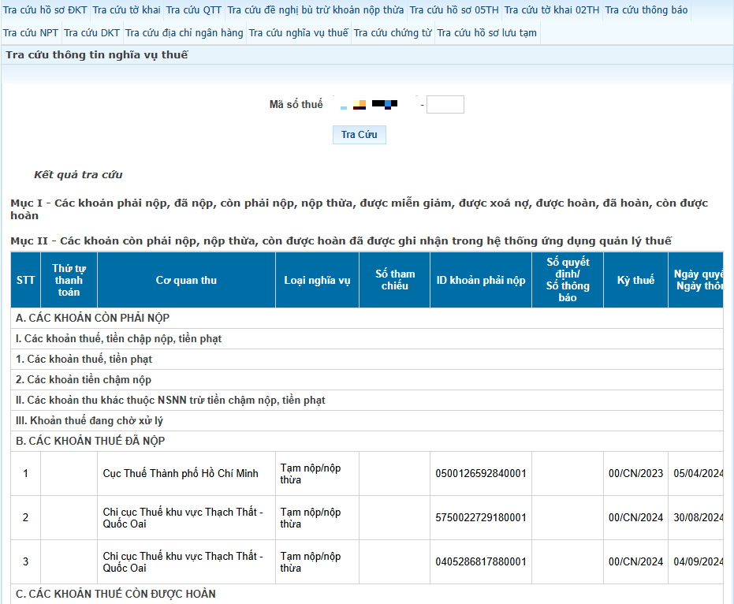The width and height of the screenshot is (734, 604).
Task: Focus the Mã số thuế suffix input box
Action: pos(445,105)
